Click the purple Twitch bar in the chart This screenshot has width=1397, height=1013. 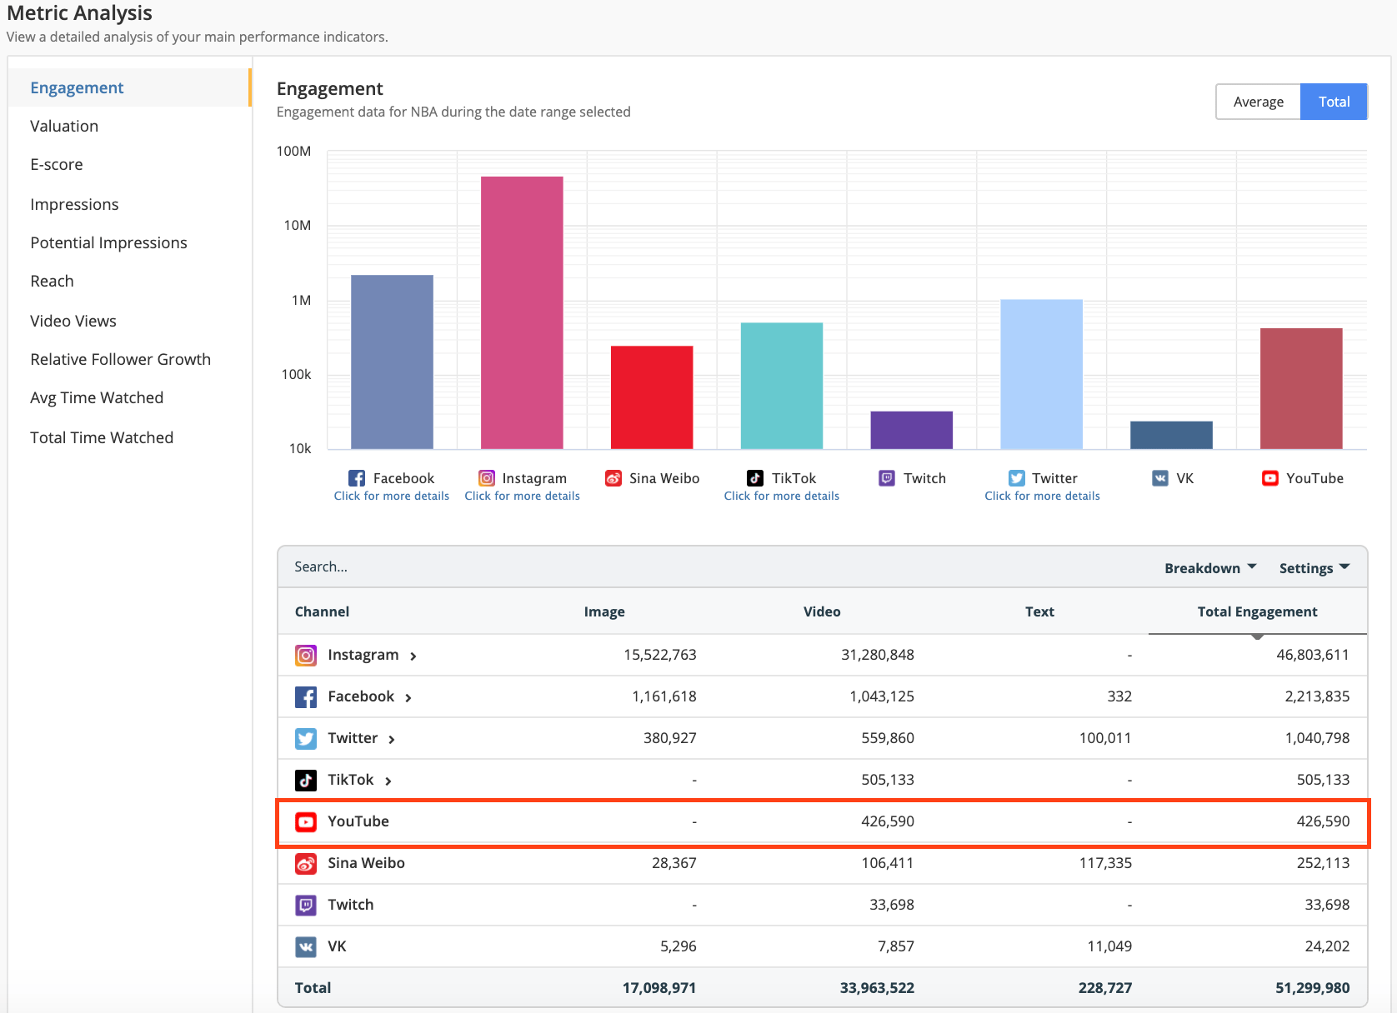pyautogui.click(x=912, y=430)
